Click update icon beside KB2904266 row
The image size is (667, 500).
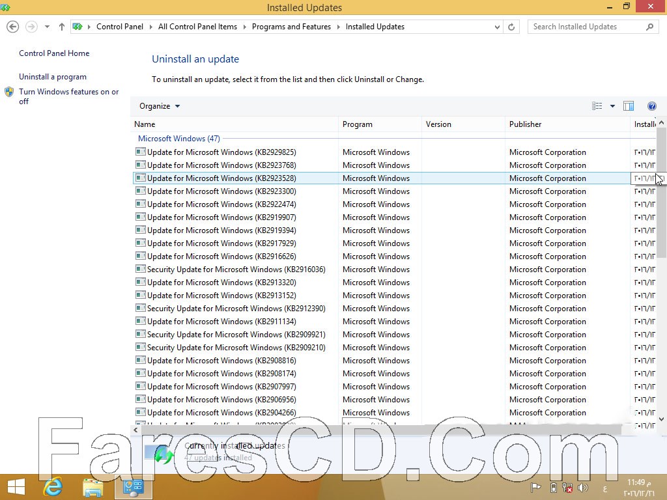click(x=141, y=412)
